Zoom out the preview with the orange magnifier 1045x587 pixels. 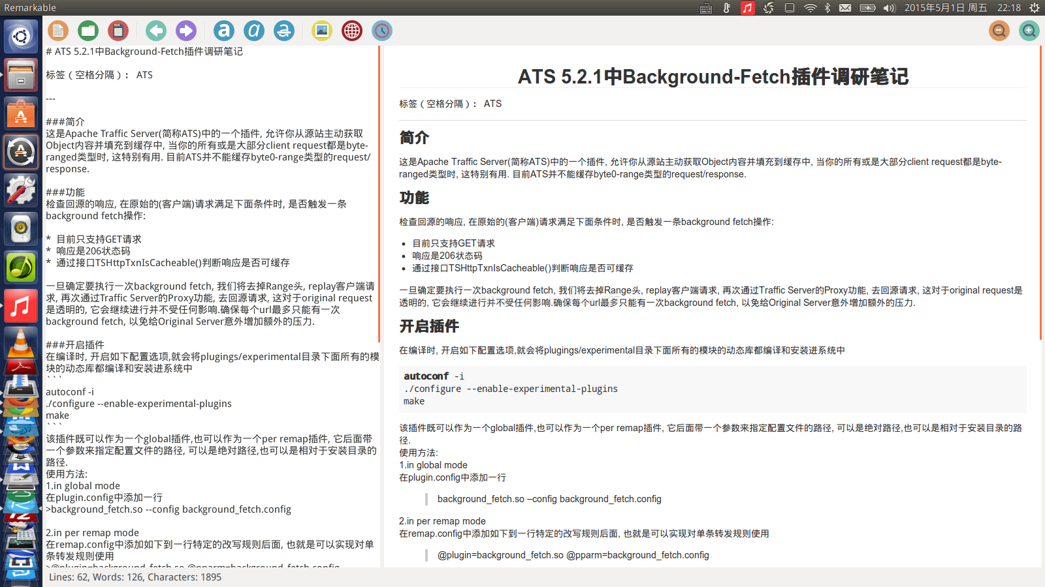tap(999, 31)
